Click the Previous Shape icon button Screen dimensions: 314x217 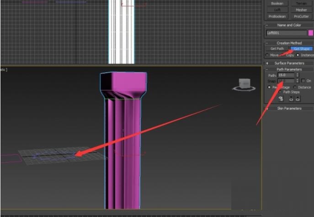tap(292, 98)
